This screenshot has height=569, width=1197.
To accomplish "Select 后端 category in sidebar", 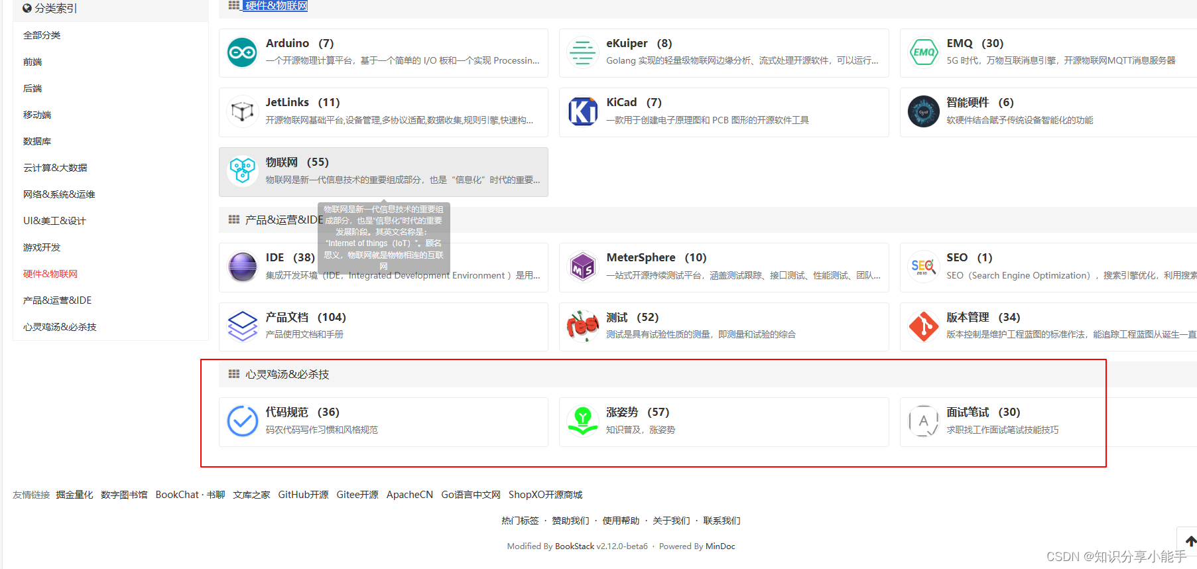I will pyautogui.click(x=32, y=88).
